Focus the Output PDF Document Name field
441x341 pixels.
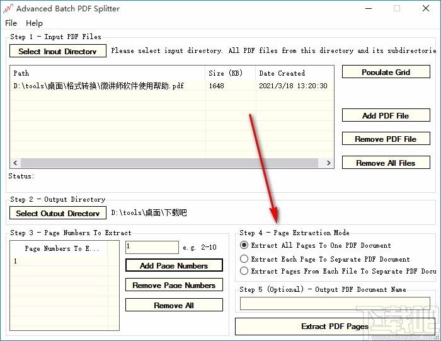[335, 304]
